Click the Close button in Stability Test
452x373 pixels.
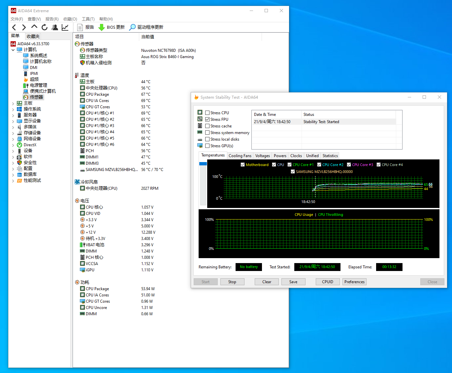(x=432, y=282)
